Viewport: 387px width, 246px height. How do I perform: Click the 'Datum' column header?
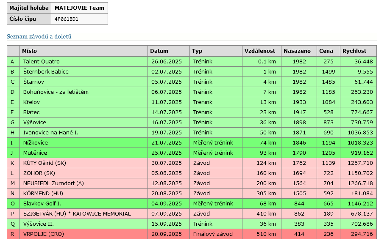(x=159, y=51)
